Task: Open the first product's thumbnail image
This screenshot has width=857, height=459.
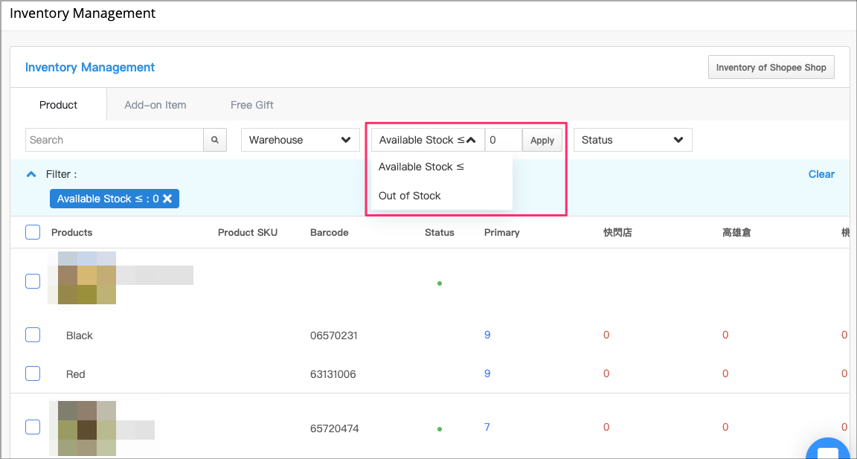Action: (x=87, y=277)
